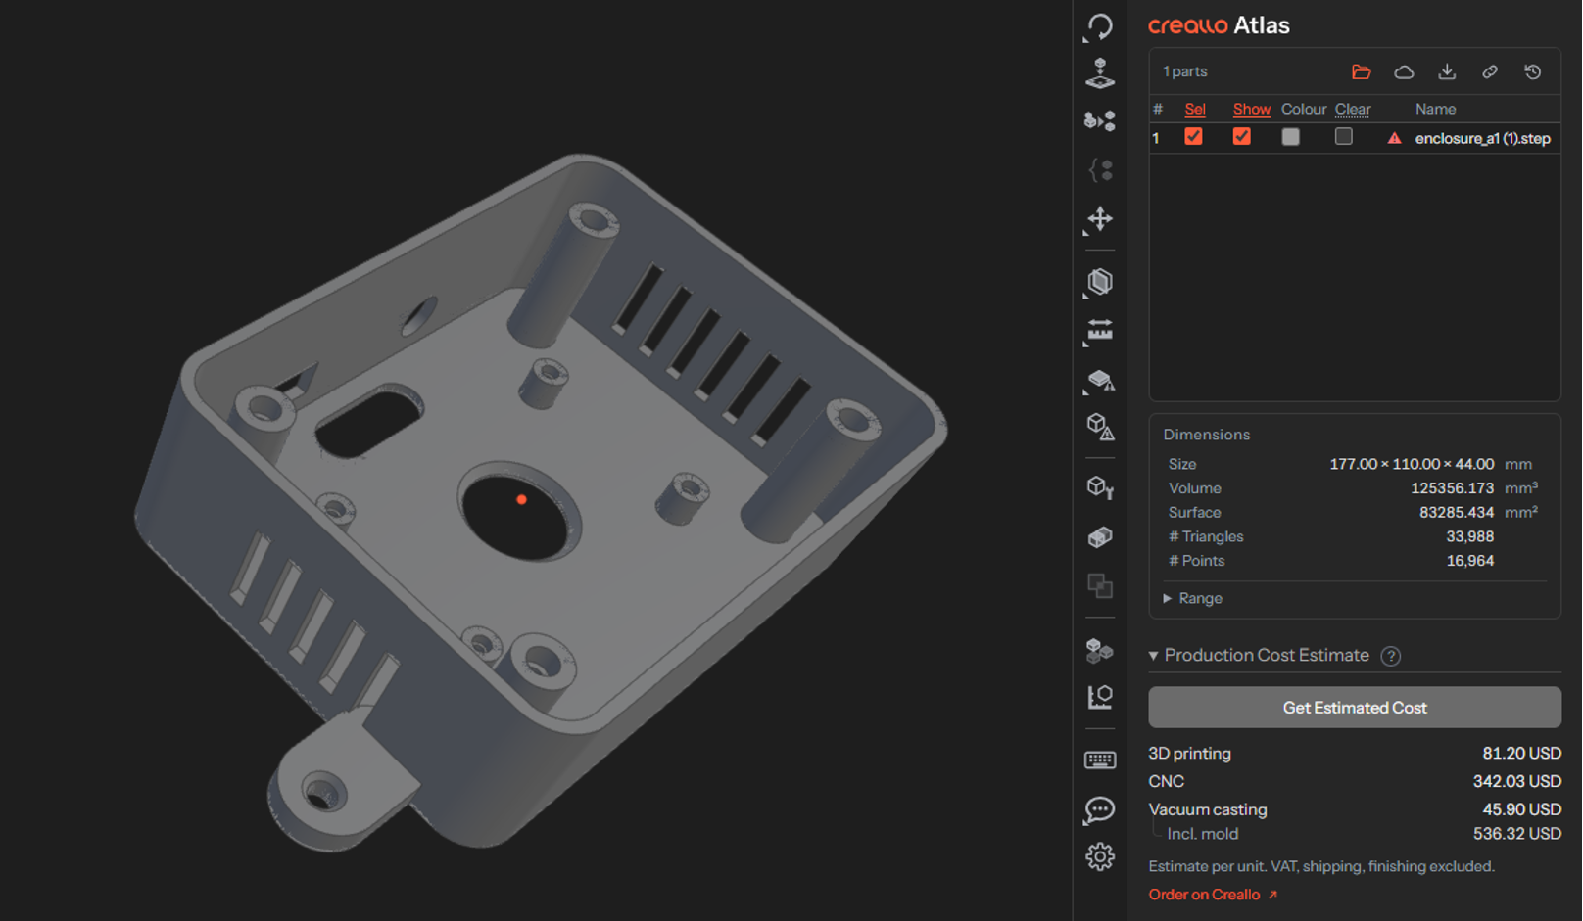Open the settings gear icon
1583x921 pixels.
[1100, 857]
